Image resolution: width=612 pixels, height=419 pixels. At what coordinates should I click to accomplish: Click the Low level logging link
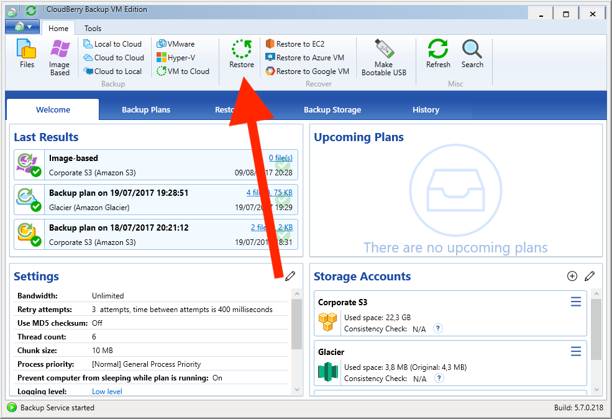[107, 391]
